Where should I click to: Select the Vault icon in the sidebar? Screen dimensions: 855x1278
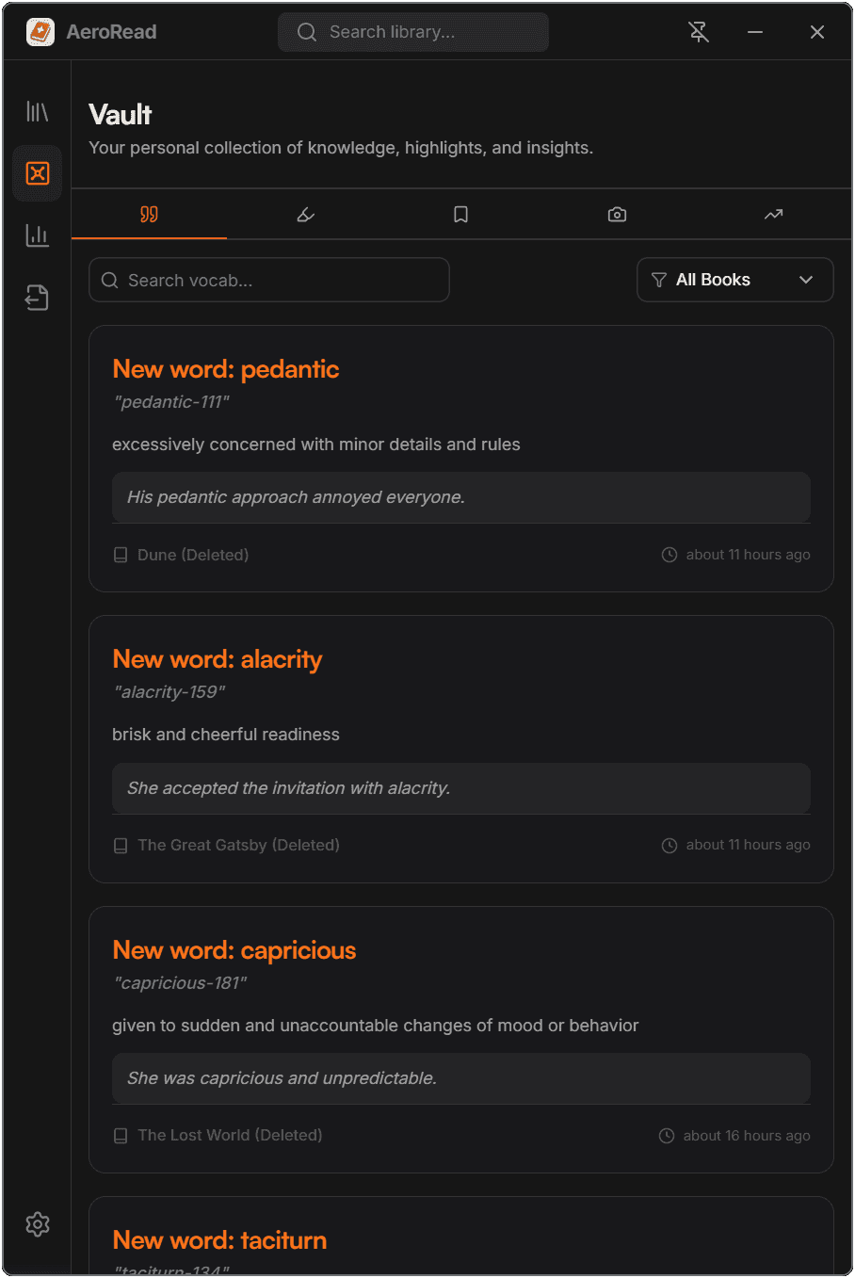click(37, 172)
